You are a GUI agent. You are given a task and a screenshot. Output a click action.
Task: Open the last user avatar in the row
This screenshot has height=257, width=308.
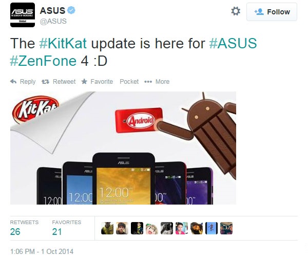[x=226, y=228]
